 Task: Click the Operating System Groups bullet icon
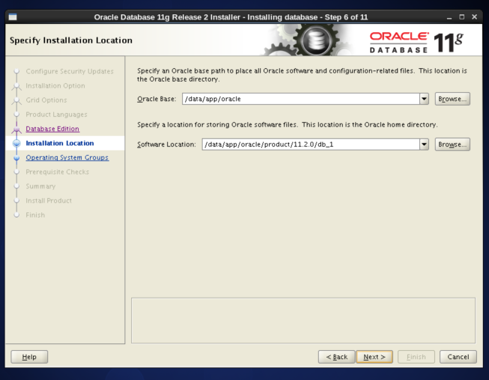(16, 158)
